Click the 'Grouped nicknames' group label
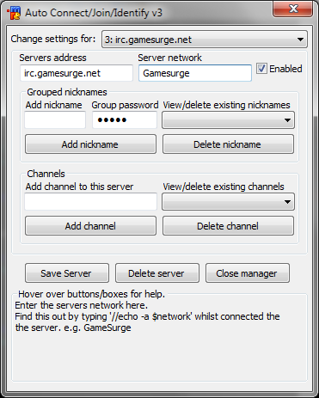Screen dimensions: 319x398 click(67, 92)
